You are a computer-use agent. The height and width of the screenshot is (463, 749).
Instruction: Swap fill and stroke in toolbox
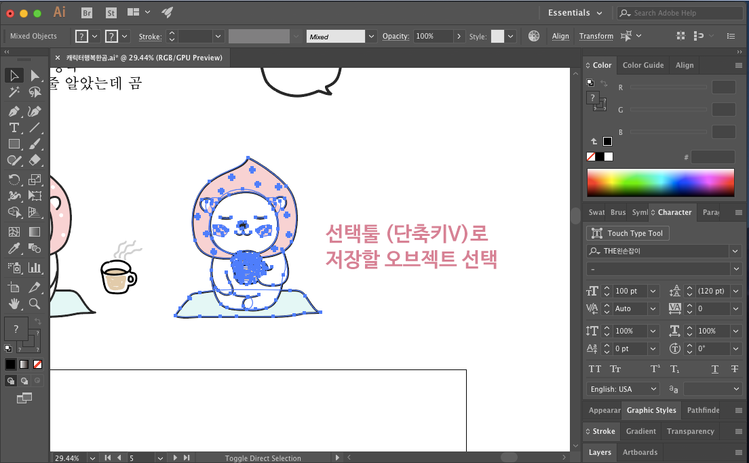38,322
